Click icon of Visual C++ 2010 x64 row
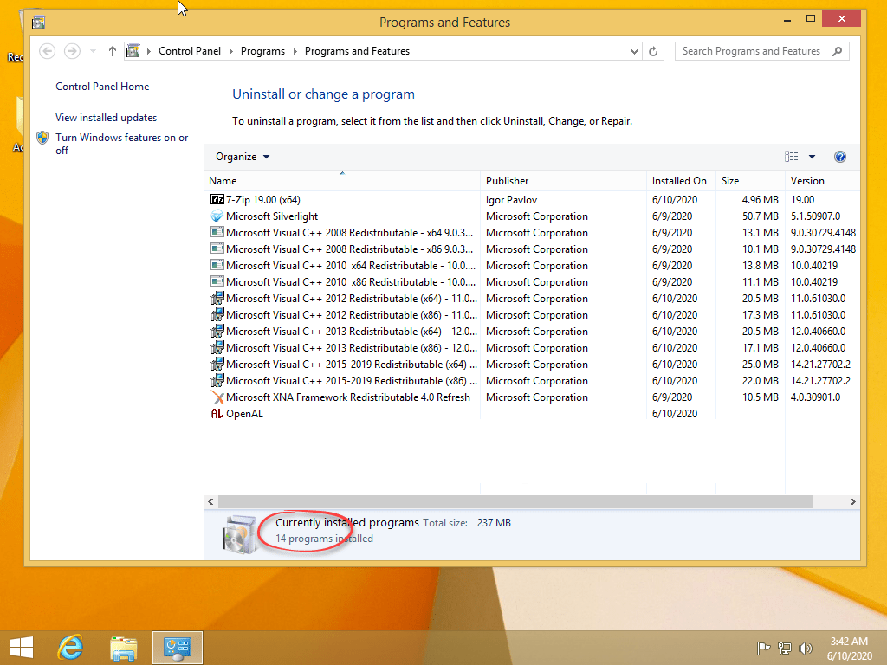This screenshot has height=665, width=887. click(217, 265)
